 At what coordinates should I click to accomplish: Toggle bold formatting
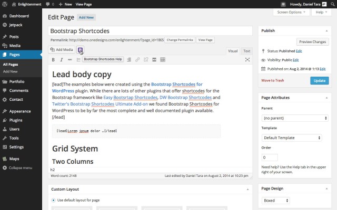(53, 60)
